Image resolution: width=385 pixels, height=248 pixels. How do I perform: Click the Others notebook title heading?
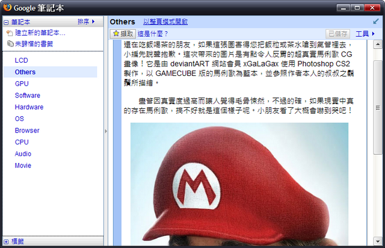[123, 22]
